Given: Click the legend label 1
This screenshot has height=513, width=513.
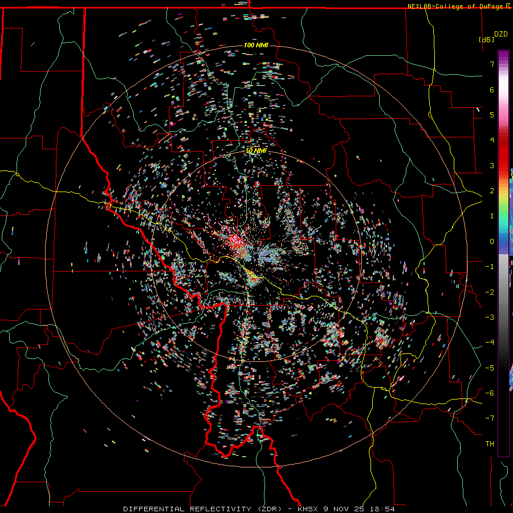Looking at the screenshot, I should tap(492, 216).
